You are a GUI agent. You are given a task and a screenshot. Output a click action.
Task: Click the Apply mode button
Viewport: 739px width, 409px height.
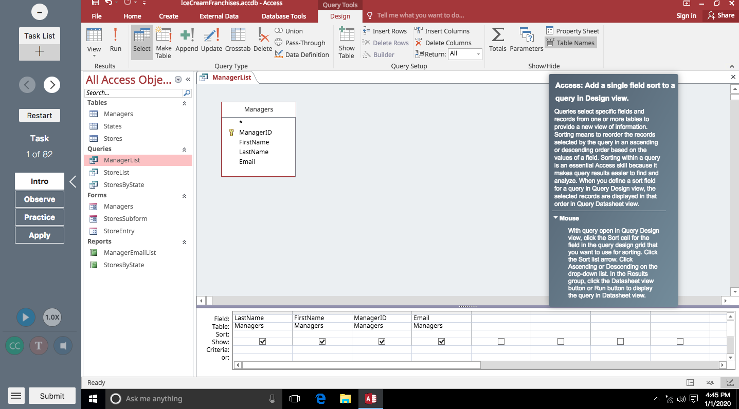tap(40, 235)
